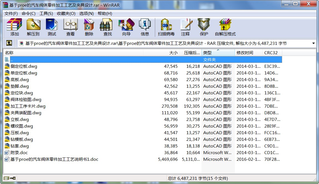
Task: Click status bar total 总计 6,487,231 字节 text
Action: coord(187,178)
